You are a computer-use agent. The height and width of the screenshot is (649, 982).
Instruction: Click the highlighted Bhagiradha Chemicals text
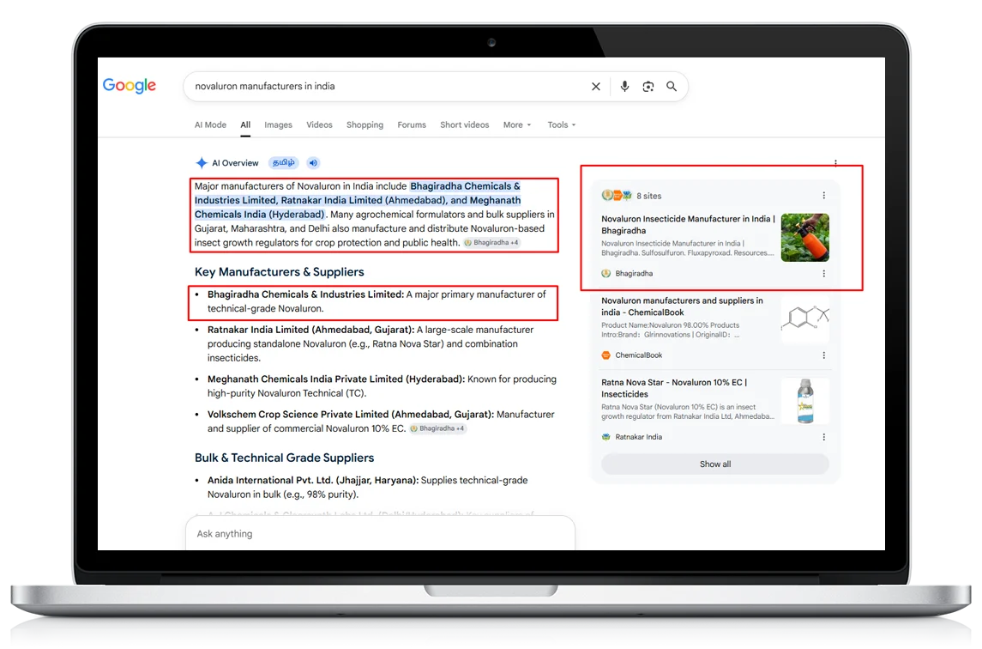pos(358,200)
